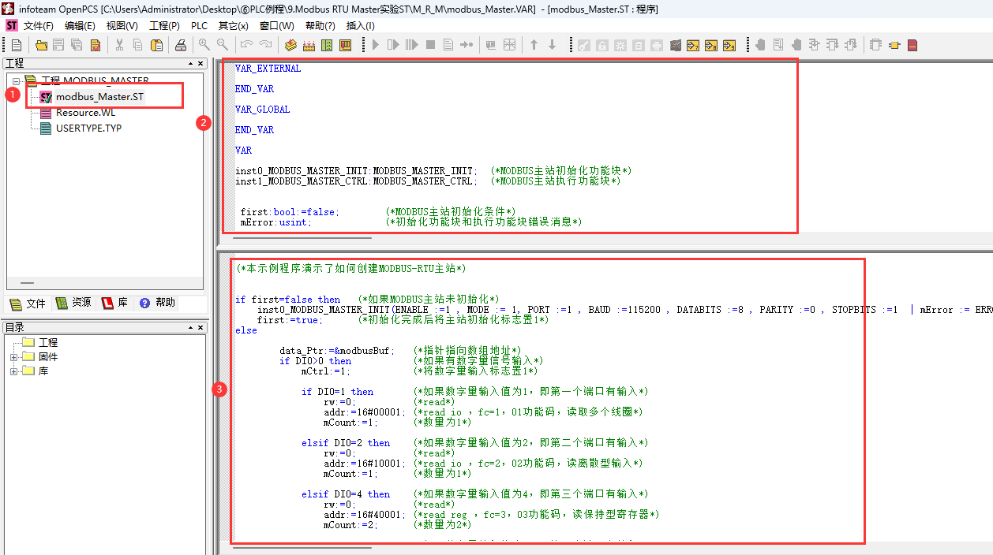Click the Go online play icon
Viewport: 993px width, 555px height.
point(376,45)
